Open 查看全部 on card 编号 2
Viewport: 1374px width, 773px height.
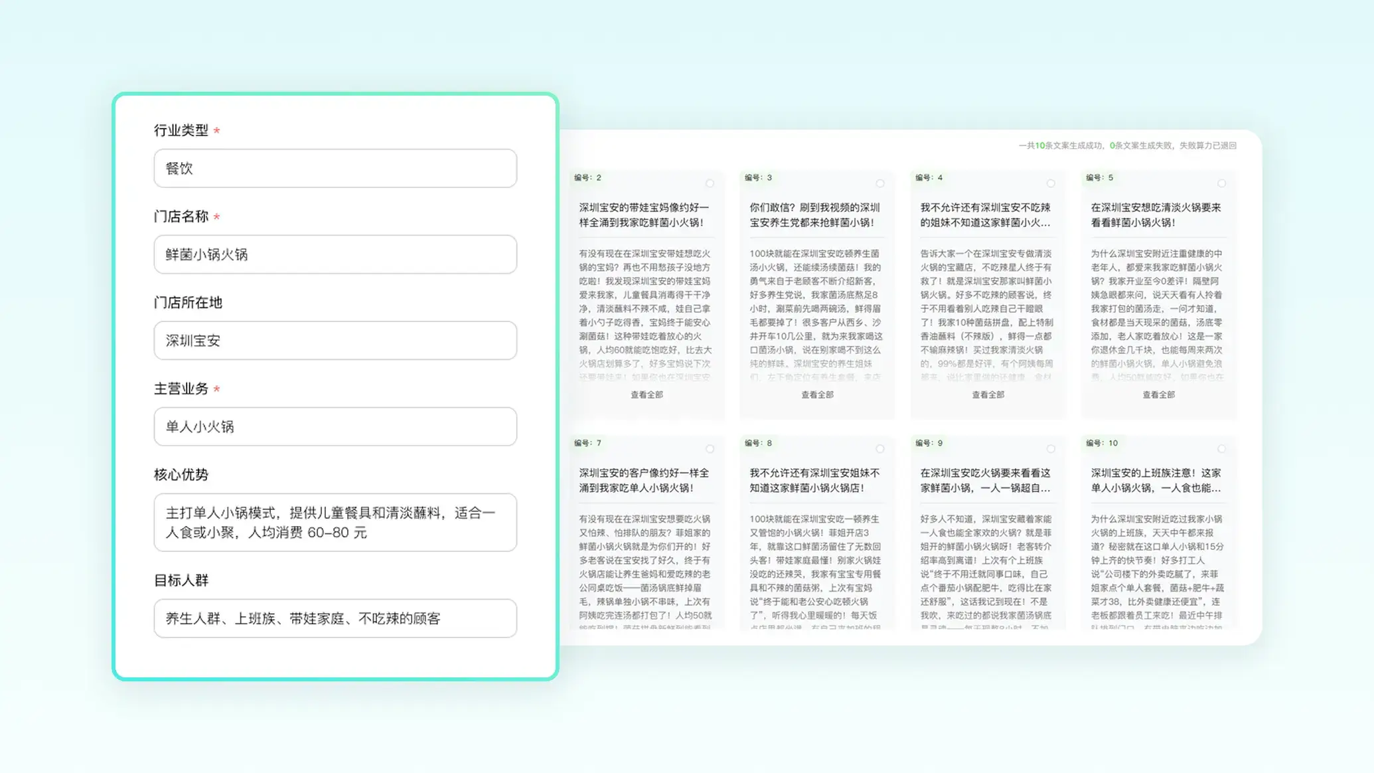(x=647, y=394)
